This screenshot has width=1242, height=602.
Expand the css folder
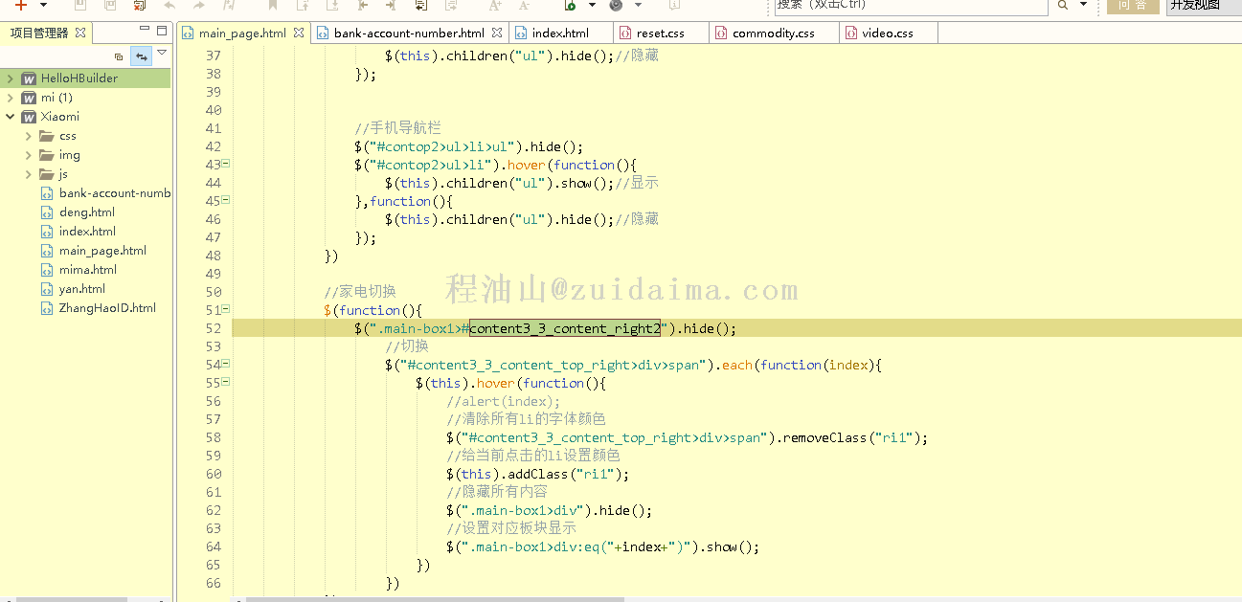(29, 136)
